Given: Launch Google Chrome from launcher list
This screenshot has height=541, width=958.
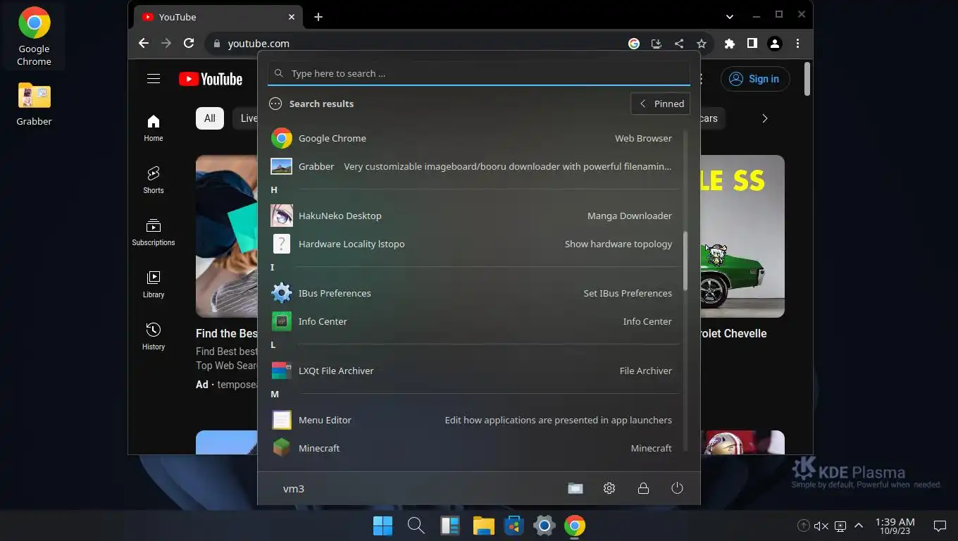Looking at the screenshot, I should (x=471, y=138).
